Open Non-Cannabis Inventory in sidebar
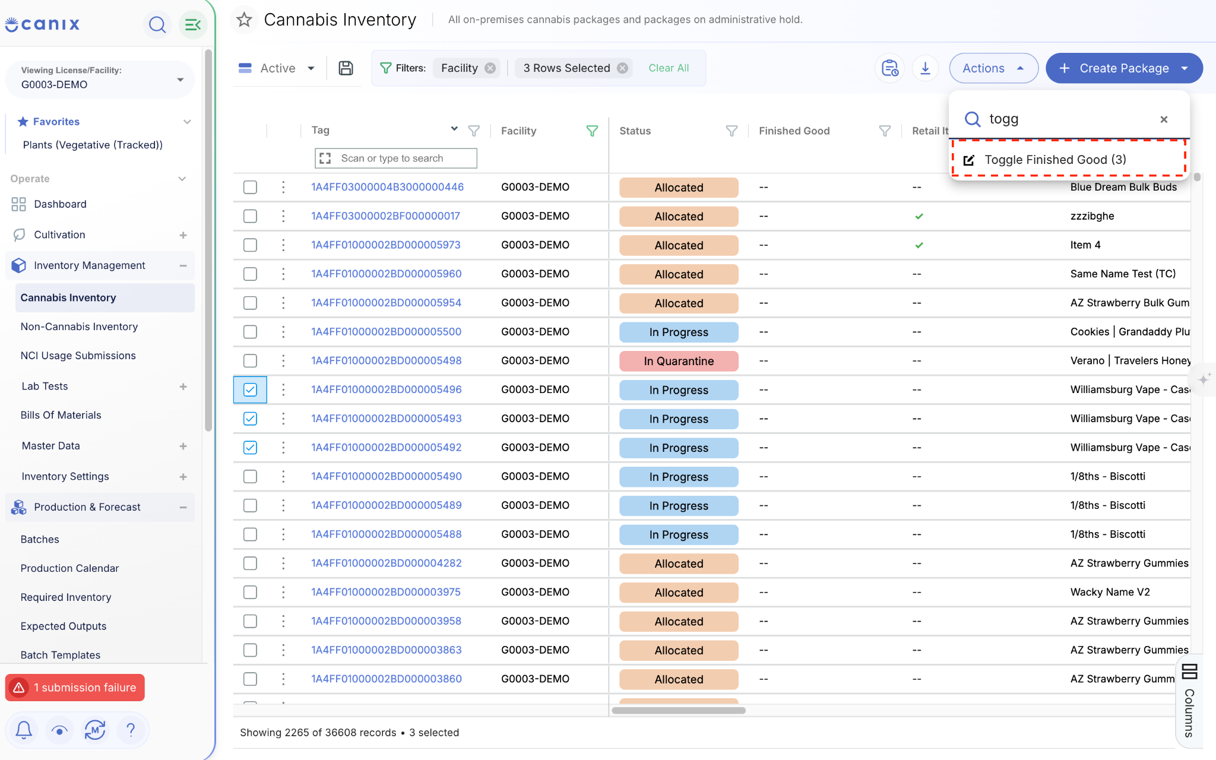Screen dimensions: 1216x760 (x=79, y=327)
